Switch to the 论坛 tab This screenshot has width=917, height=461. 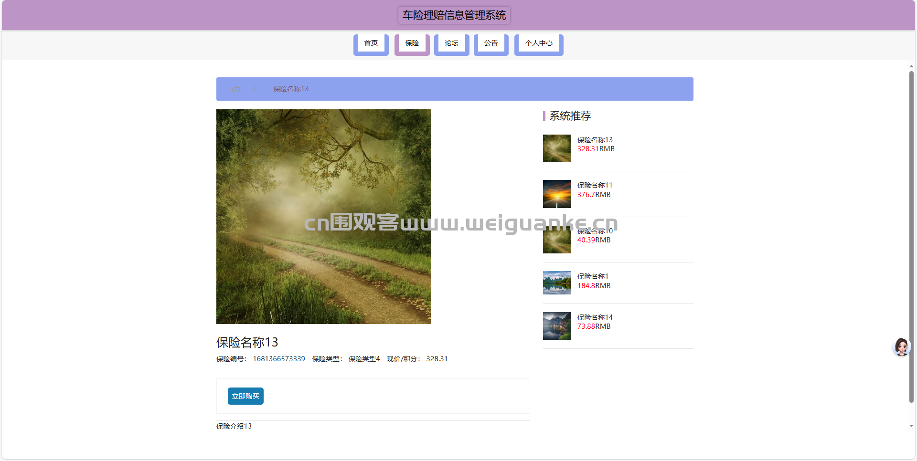coord(452,44)
